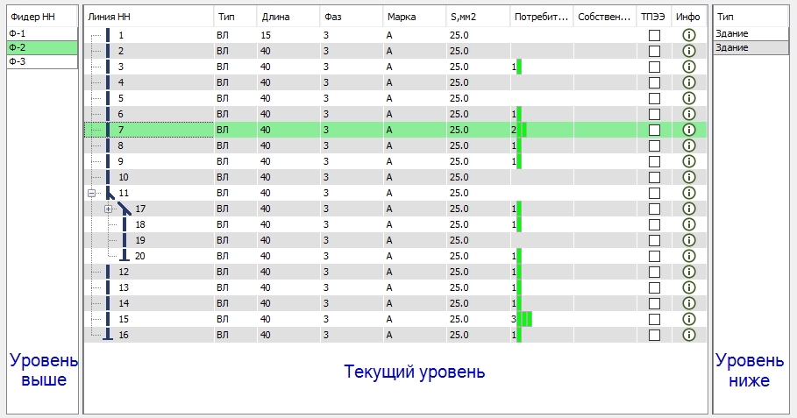This screenshot has width=797, height=418.
Task: Click the end-of-line icon of row 20
Action: 125,256
